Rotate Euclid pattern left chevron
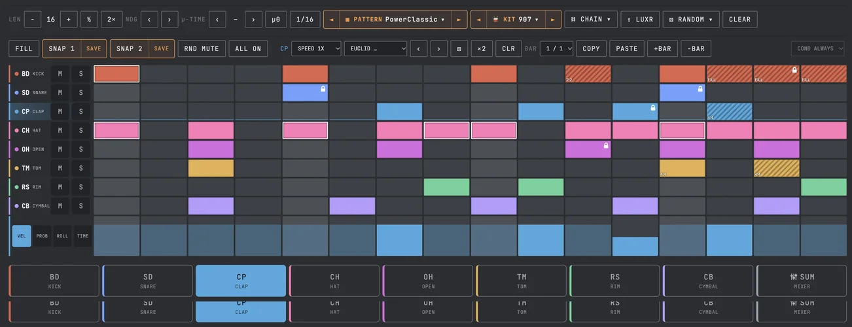This screenshot has height=327, width=852. click(419, 48)
